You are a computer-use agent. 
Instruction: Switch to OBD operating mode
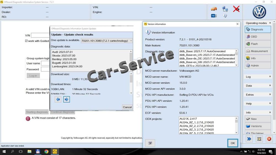(258, 37)
